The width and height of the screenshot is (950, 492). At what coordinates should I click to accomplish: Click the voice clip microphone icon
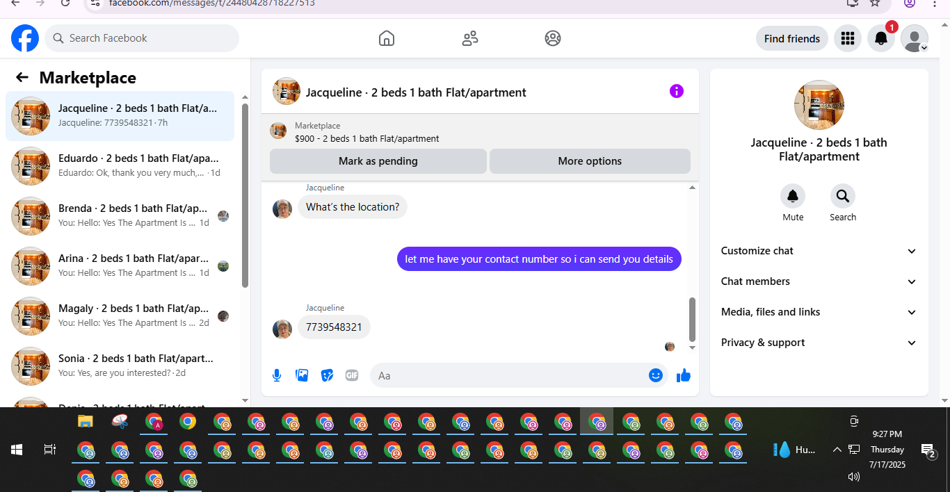point(277,375)
